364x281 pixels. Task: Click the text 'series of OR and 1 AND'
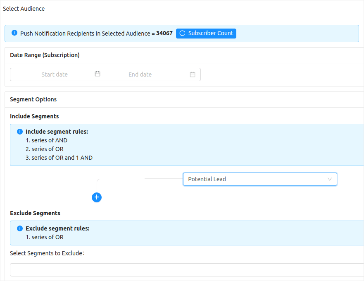pos(62,158)
